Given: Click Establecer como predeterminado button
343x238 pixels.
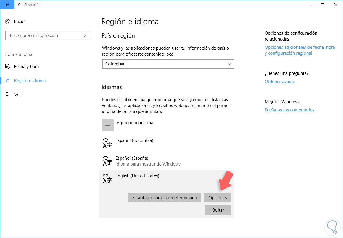Looking at the screenshot, I should [x=165, y=198].
